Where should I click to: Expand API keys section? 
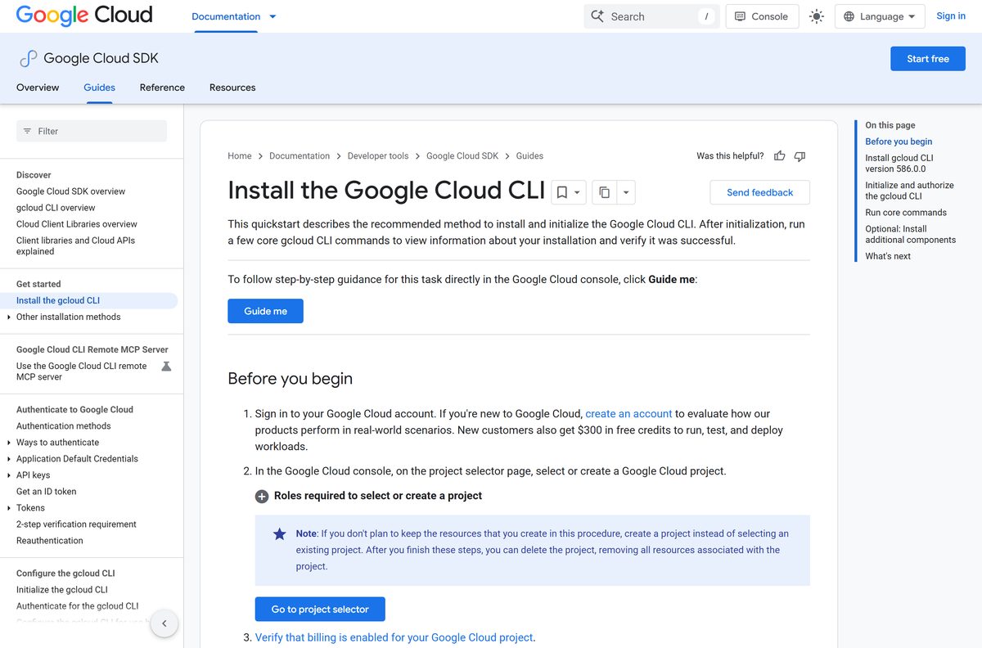click(x=9, y=475)
